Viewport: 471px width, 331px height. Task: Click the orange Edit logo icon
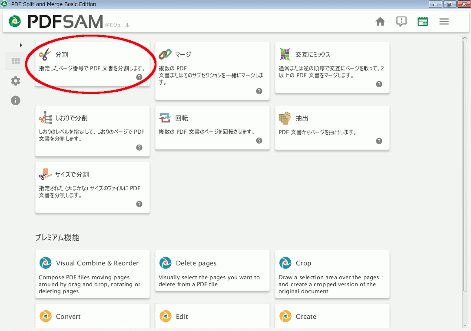click(x=166, y=316)
